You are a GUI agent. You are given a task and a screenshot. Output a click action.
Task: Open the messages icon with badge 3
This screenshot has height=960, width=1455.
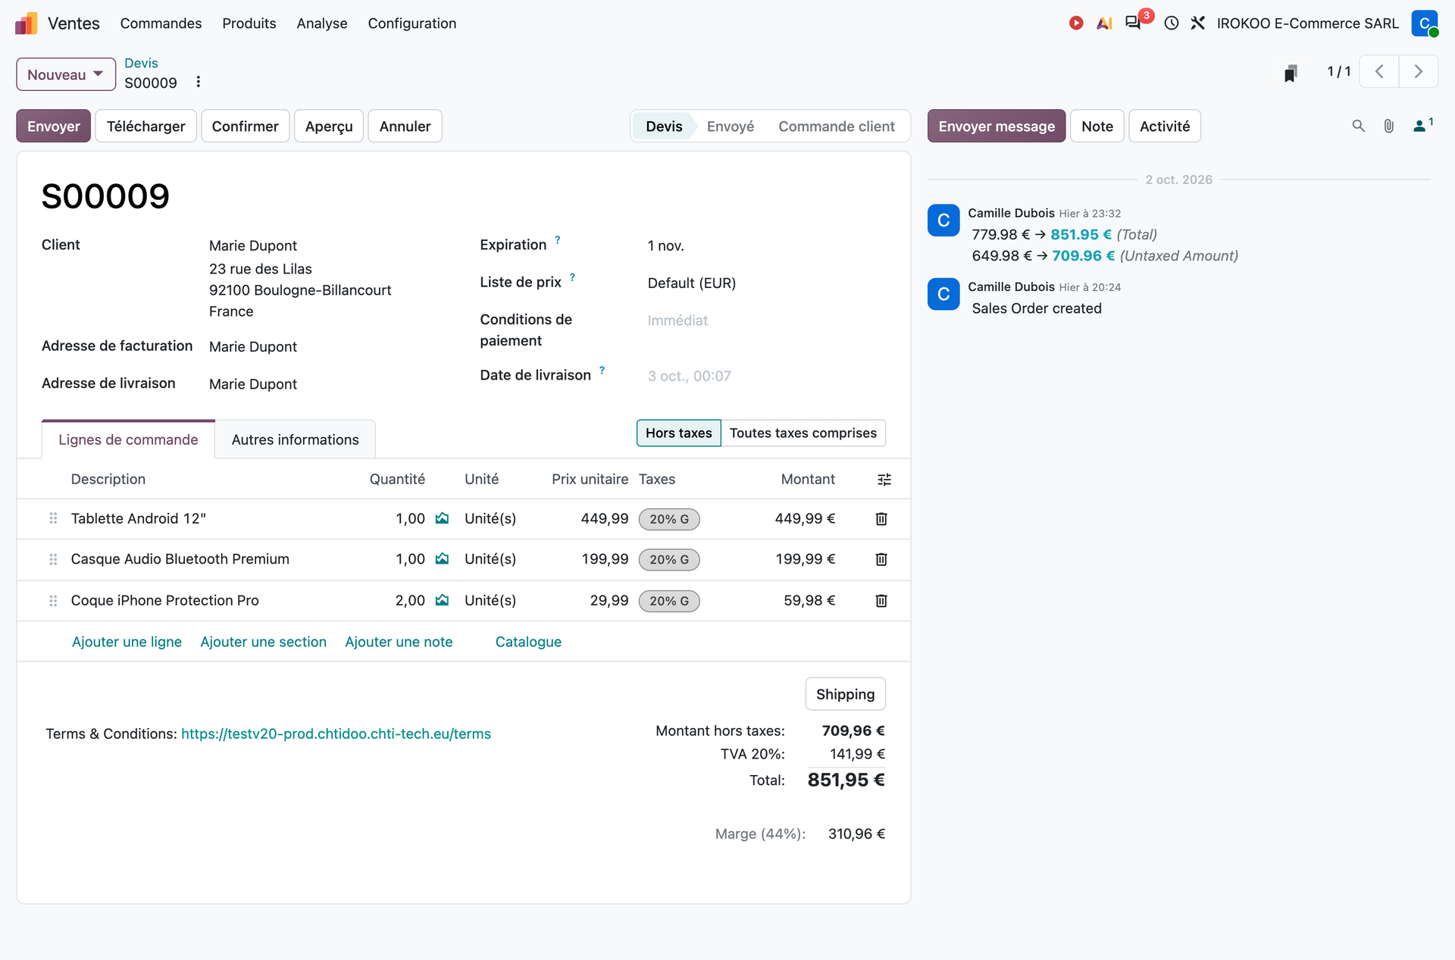click(x=1133, y=23)
